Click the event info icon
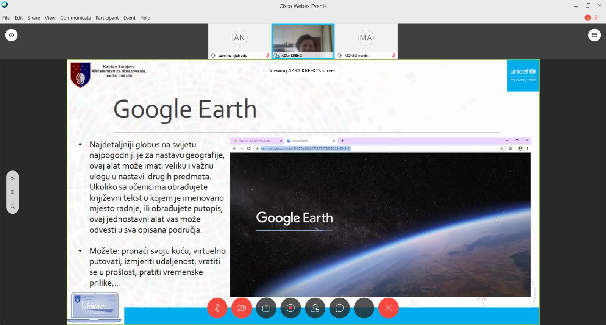606x325 pixels. pyautogui.click(x=11, y=35)
